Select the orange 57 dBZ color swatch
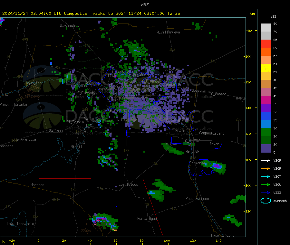 266,52
